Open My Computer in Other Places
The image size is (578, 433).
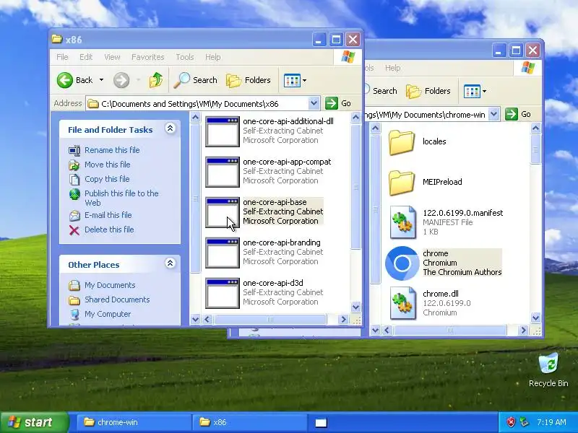(108, 314)
